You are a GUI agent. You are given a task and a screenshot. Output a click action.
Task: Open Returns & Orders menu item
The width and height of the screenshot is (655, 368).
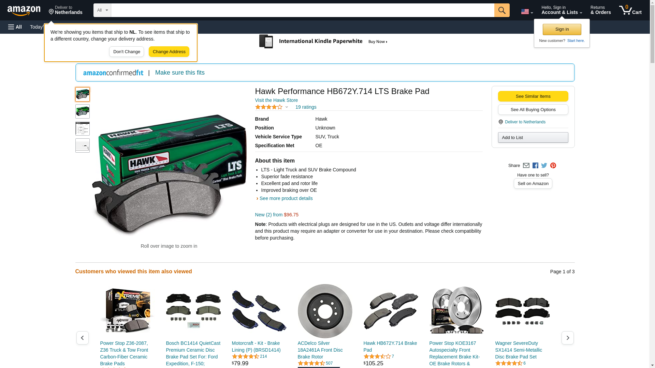(600, 10)
